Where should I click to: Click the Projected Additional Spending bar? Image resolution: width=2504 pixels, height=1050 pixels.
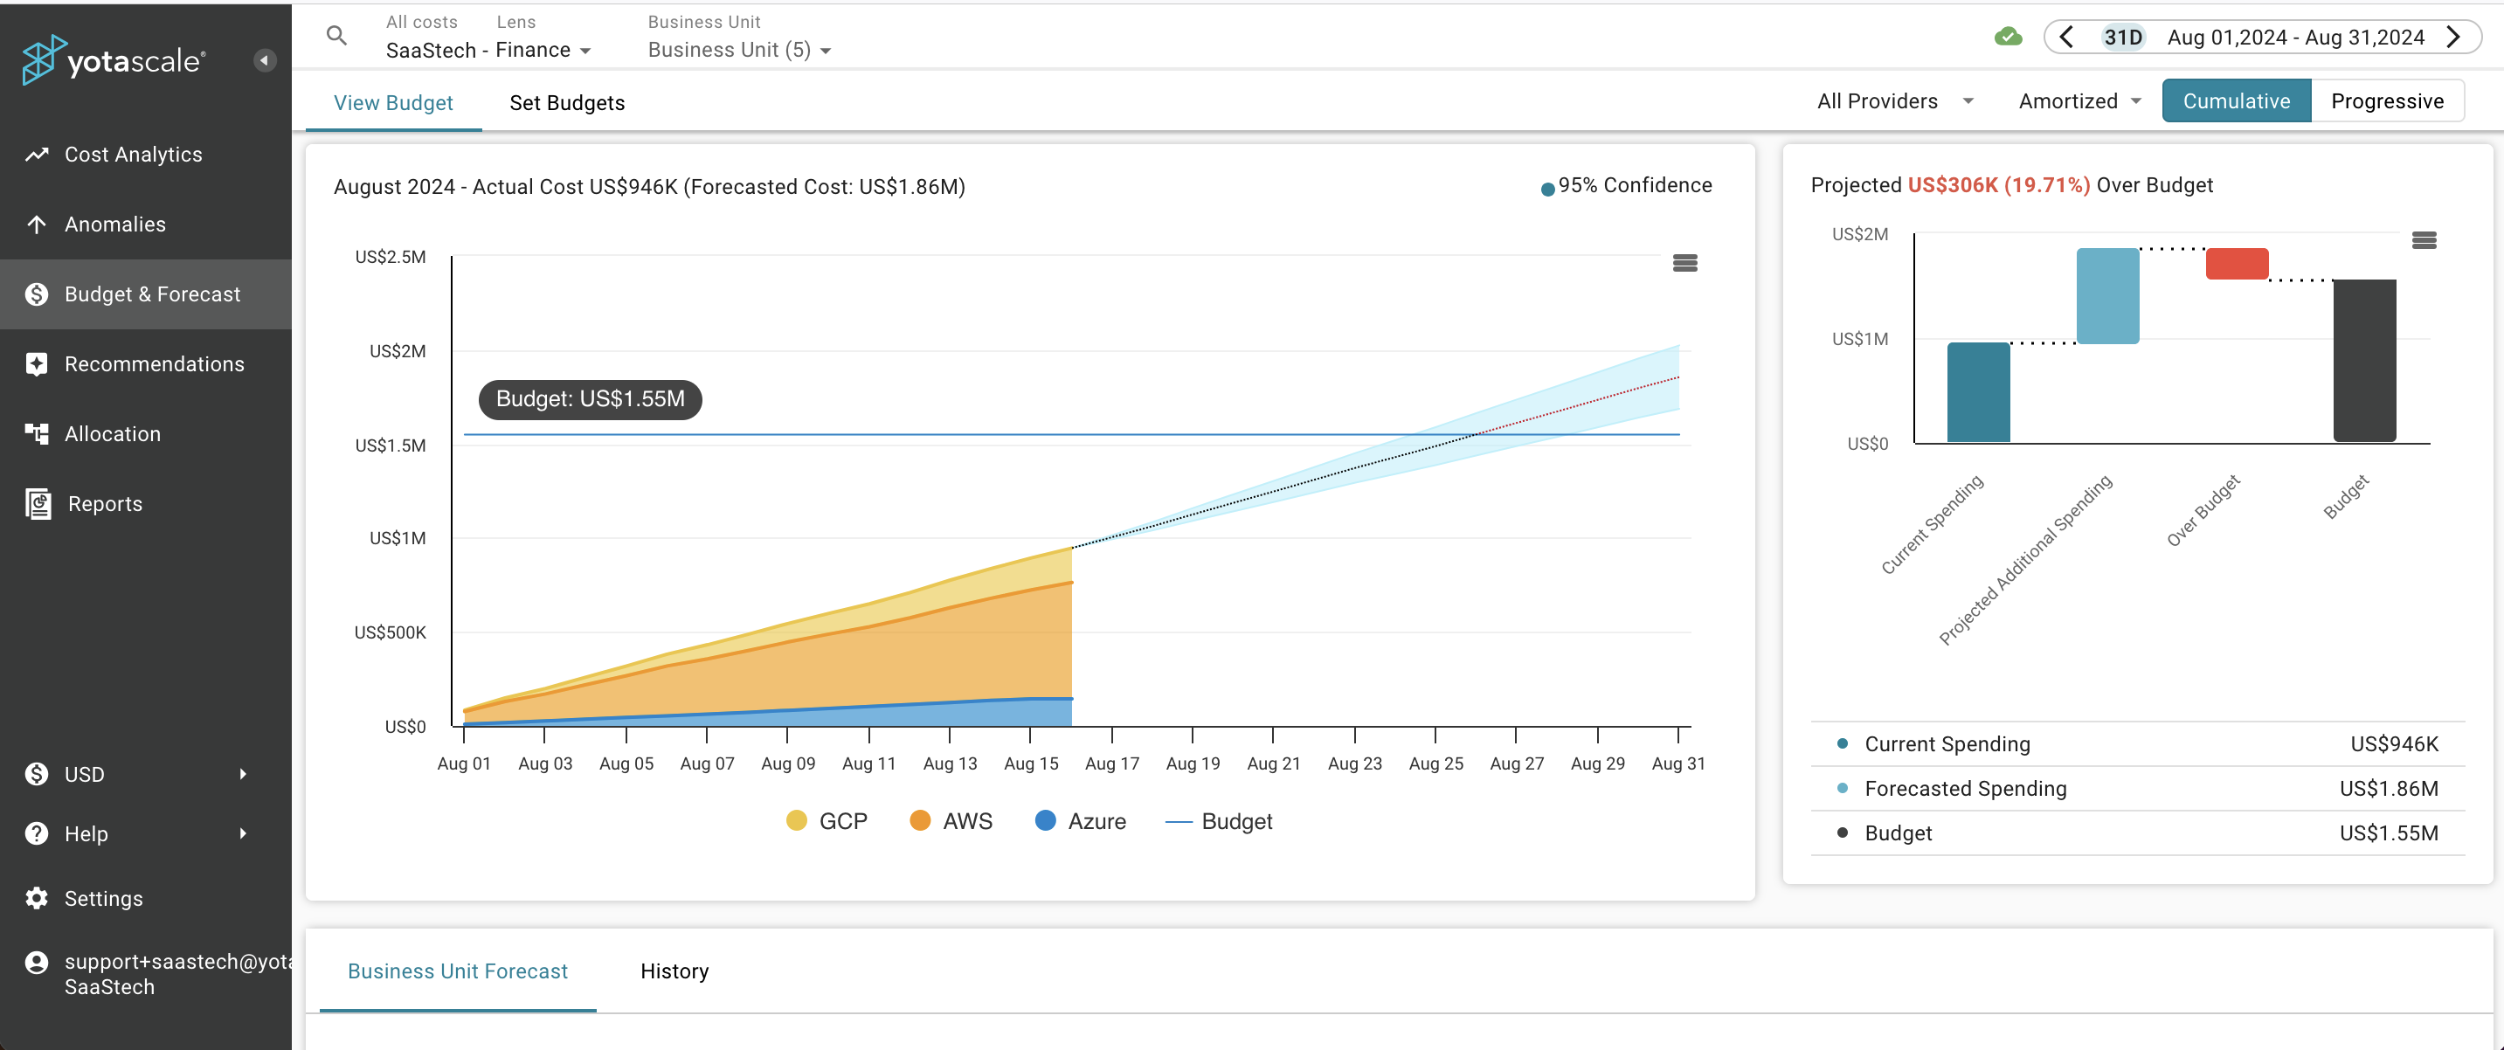[x=2107, y=295]
